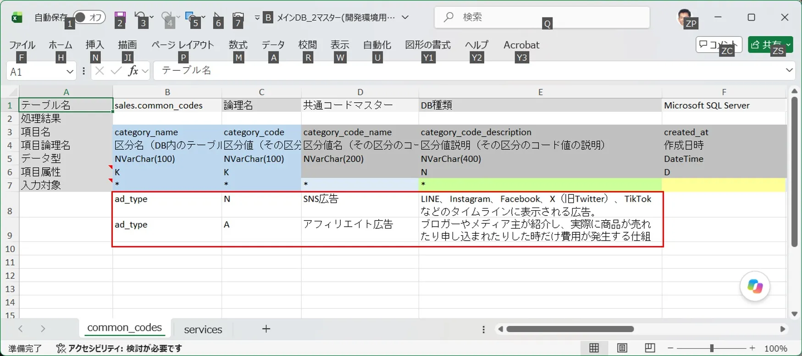This screenshot has height=356, width=802.
Task: Click the Save icon in quick access toolbar
Action: pyautogui.click(x=120, y=17)
